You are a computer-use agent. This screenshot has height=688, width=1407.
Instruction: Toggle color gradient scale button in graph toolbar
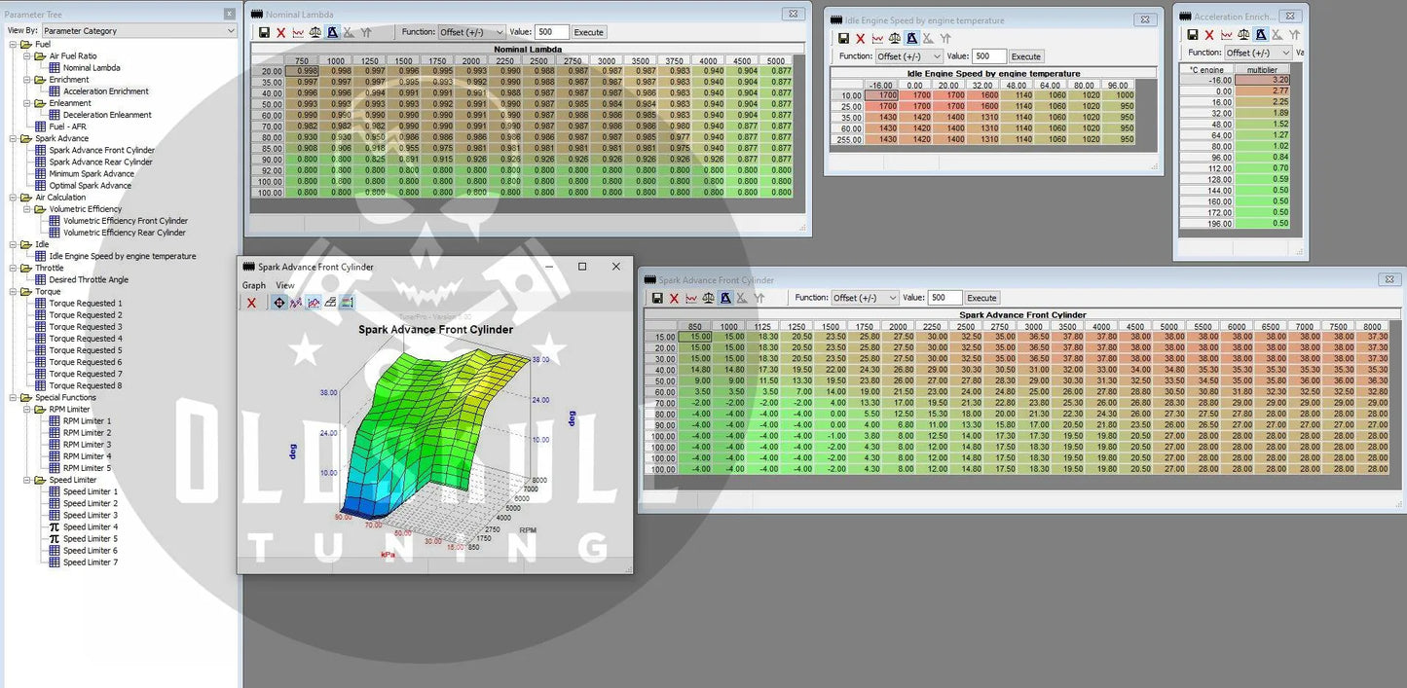pos(348,303)
